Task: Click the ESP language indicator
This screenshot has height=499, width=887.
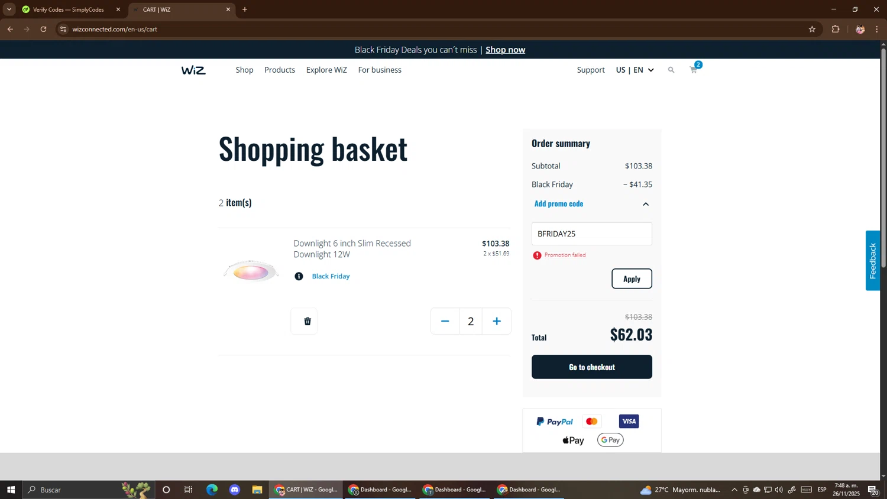Action: point(822,490)
